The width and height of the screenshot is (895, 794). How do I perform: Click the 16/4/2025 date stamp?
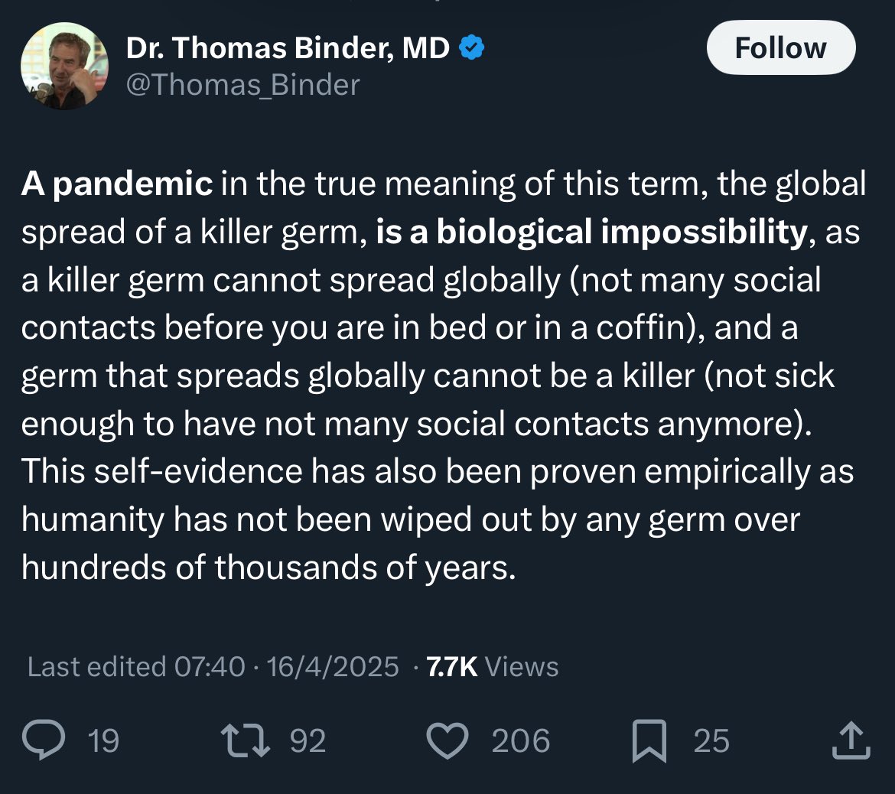point(333,667)
